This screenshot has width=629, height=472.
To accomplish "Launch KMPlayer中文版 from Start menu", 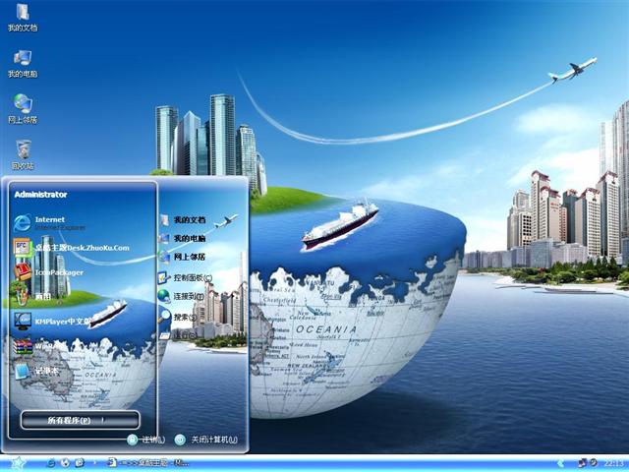I will point(53,322).
